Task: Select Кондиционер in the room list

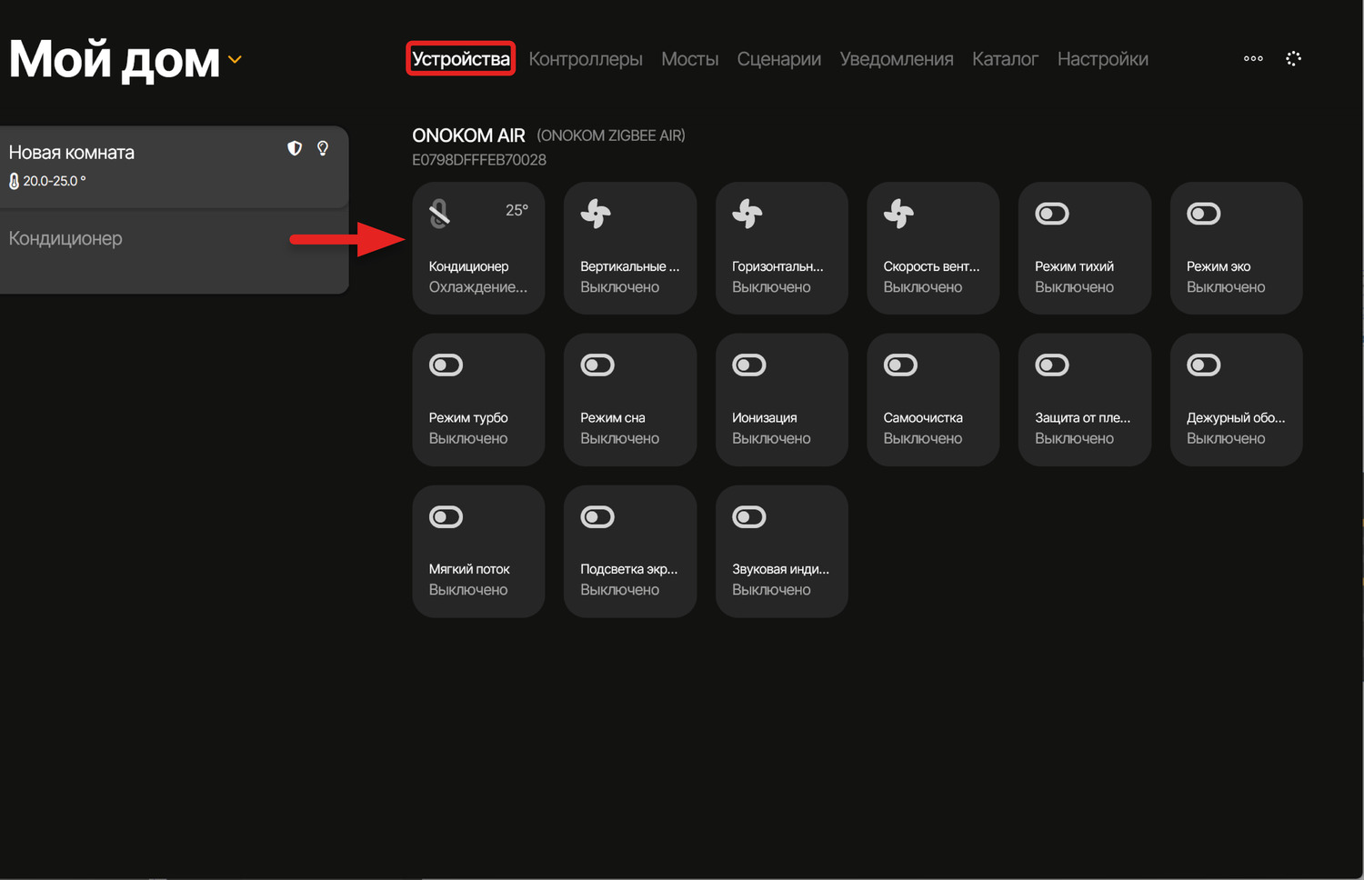Action: (x=65, y=238)
